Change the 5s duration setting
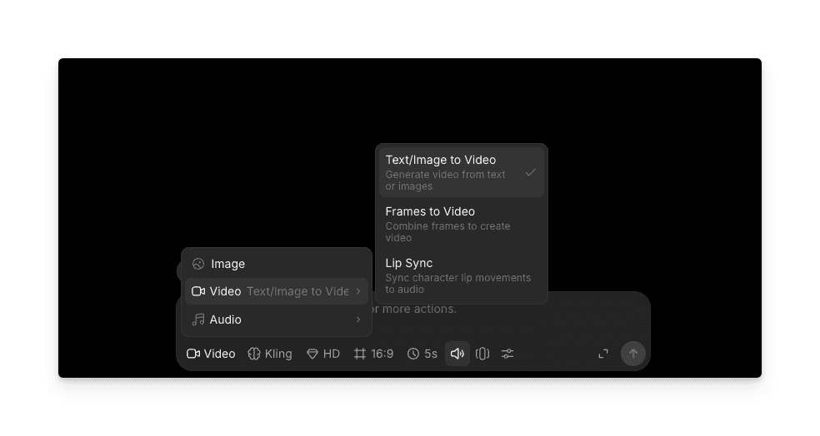 (422, 354)
